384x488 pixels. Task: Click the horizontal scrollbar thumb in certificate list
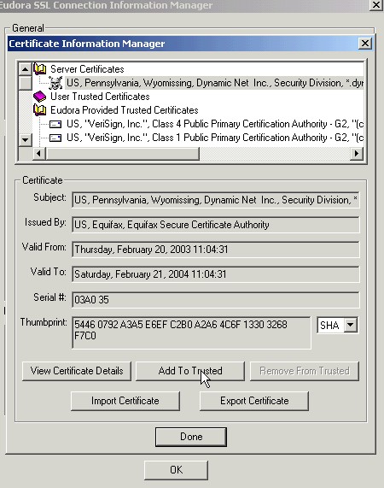pyautogui.click(x=122, y=154)
